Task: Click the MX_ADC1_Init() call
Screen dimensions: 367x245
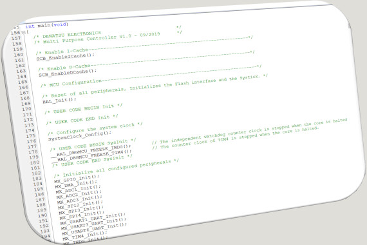Action: point(78,190)
